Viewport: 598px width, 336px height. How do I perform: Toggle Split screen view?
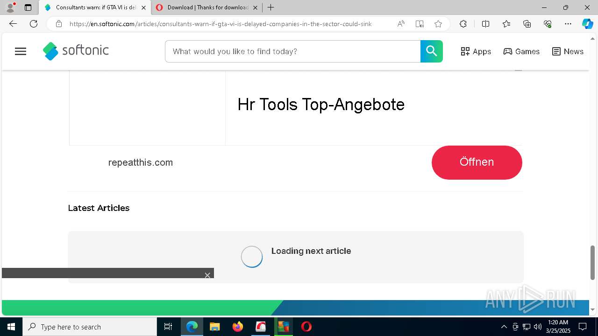coord(485,24)
